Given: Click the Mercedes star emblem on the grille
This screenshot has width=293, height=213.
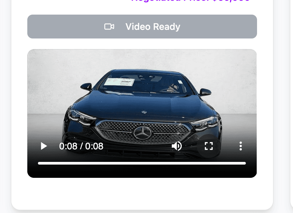Looking at the screenshot, I should pyautogui.click(x=142, y=133).
